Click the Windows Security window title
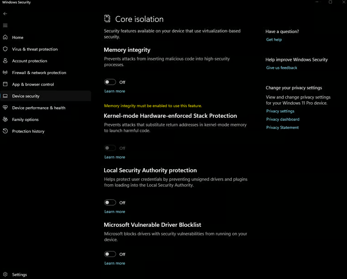Screen dimensions: 347x279 coord(17,2)
